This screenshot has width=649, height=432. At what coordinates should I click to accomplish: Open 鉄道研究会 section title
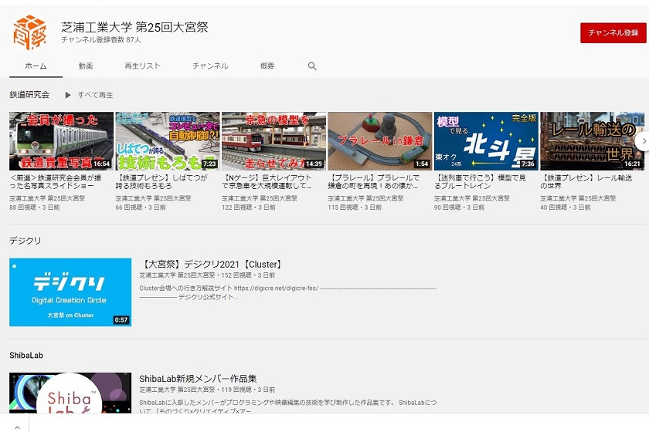click(x=29, y=95)
